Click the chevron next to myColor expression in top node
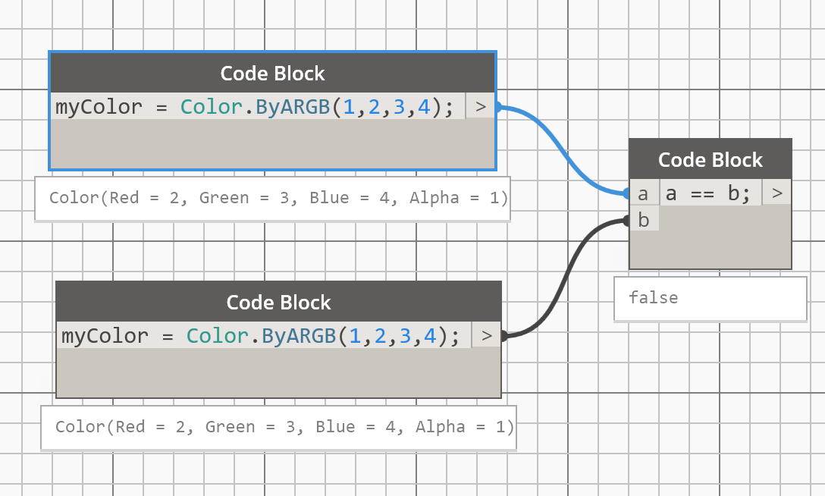Viewport: 825px width, 496px height. (x=481, y=106)
